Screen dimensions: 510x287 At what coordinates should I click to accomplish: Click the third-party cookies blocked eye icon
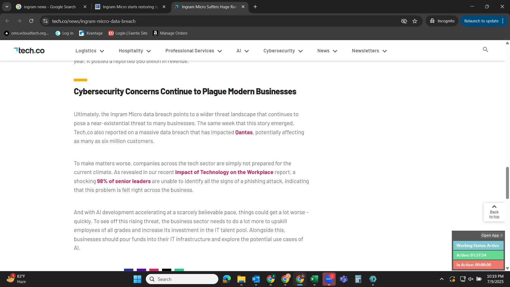click(404, 21)
